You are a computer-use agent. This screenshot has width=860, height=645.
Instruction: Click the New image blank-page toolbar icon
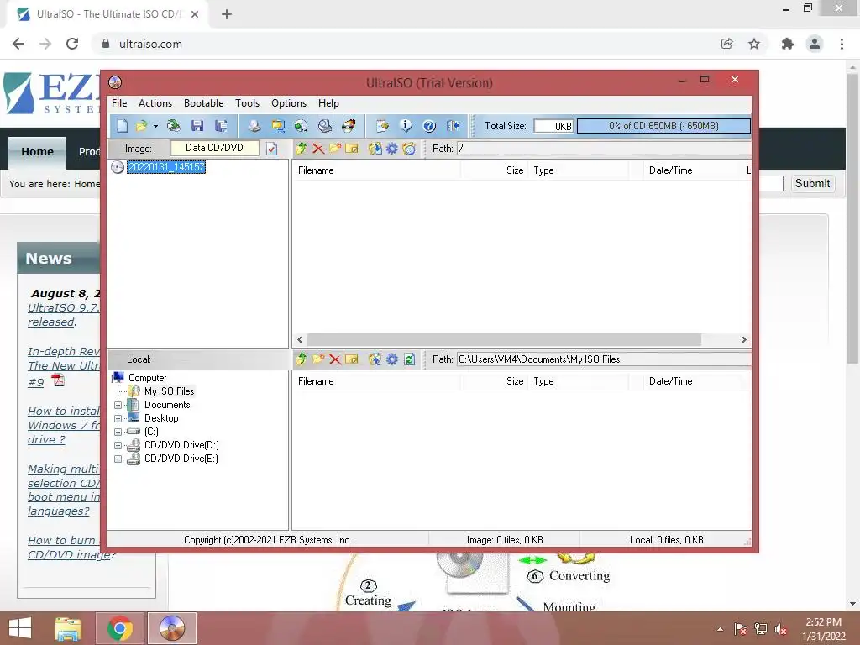tap(122, 126)
